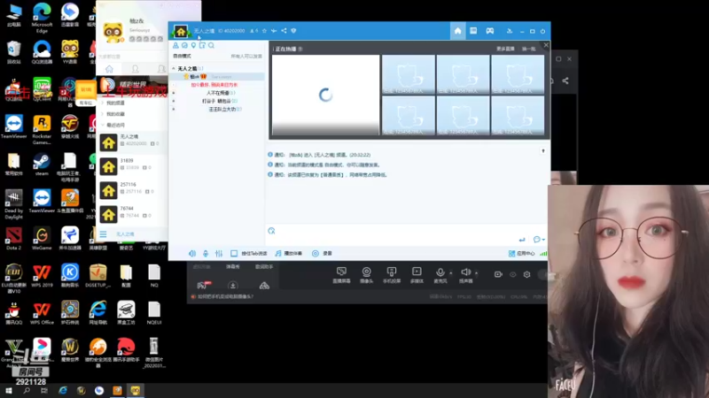
Task: Click the press-Tab-to-talk mode toggle
Action: (249, 254)
